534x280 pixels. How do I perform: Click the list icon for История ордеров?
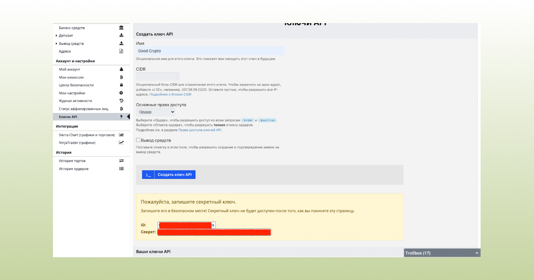121,169
